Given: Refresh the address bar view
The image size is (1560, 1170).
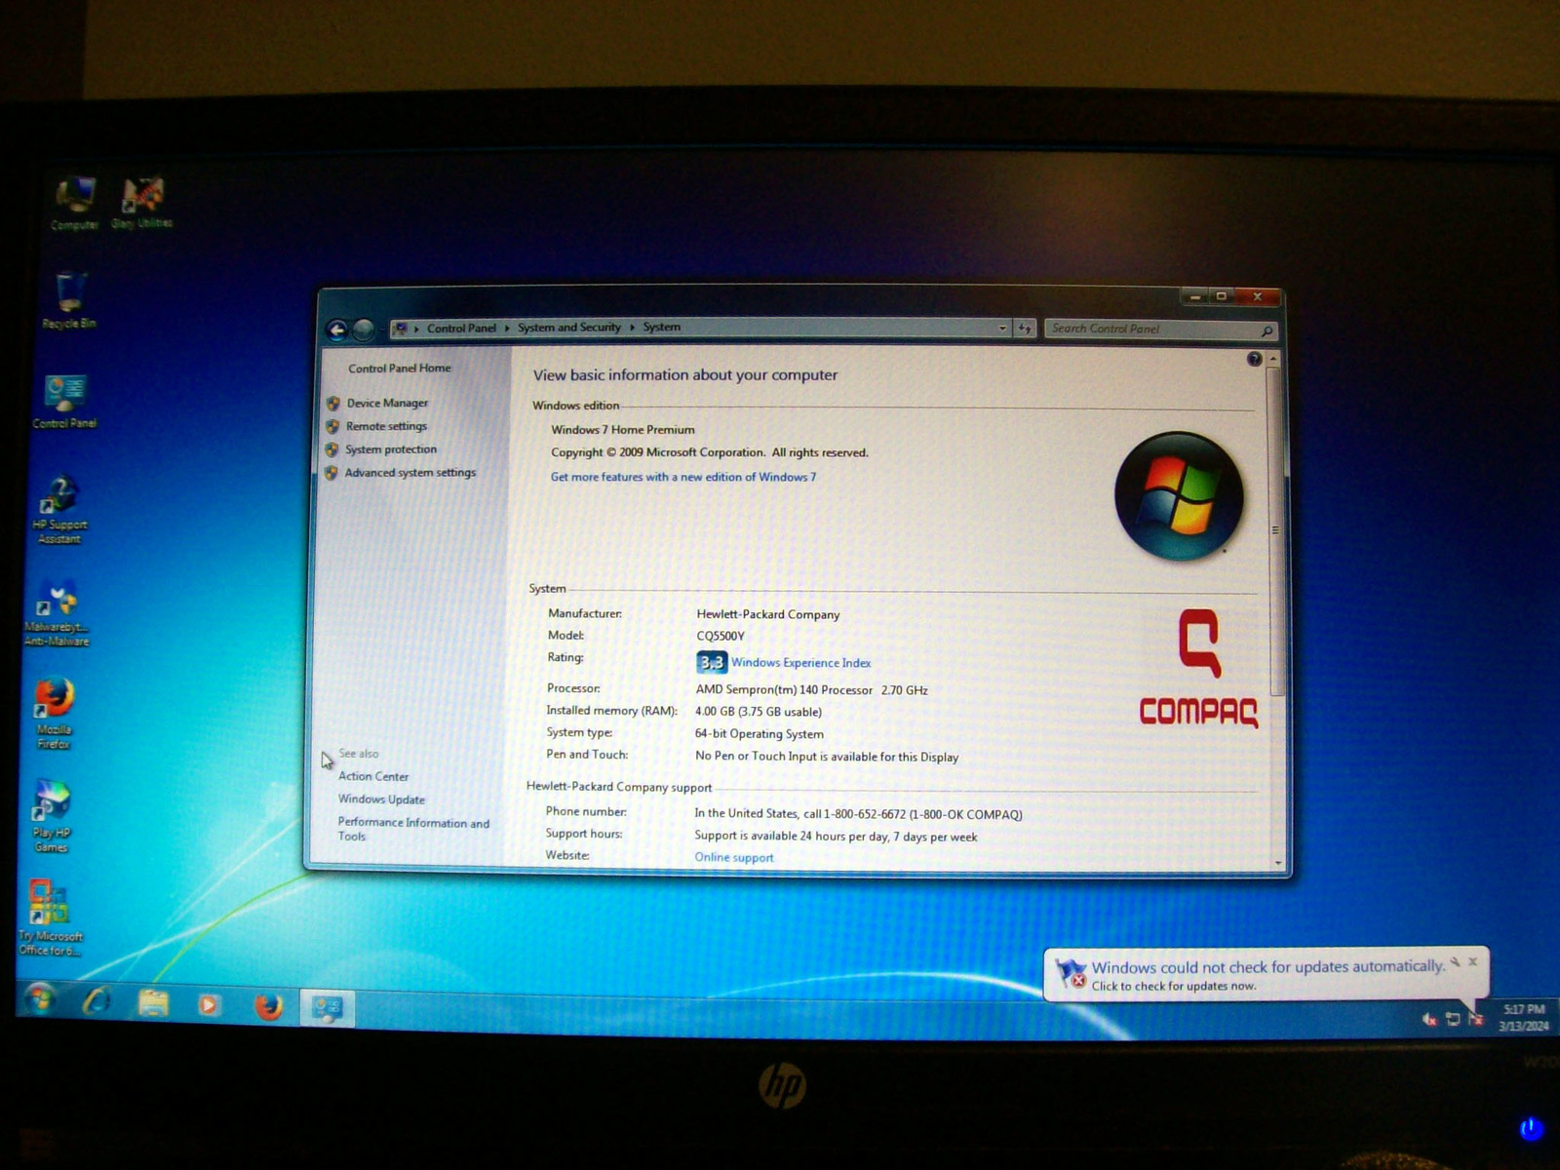Looking at the screenshot, I should coord(1025,329).
